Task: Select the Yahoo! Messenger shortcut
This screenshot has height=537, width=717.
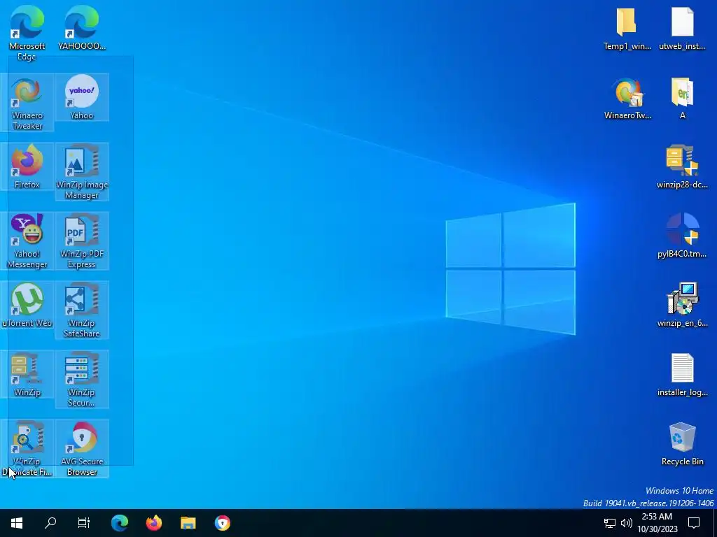Action: (27, 241)
